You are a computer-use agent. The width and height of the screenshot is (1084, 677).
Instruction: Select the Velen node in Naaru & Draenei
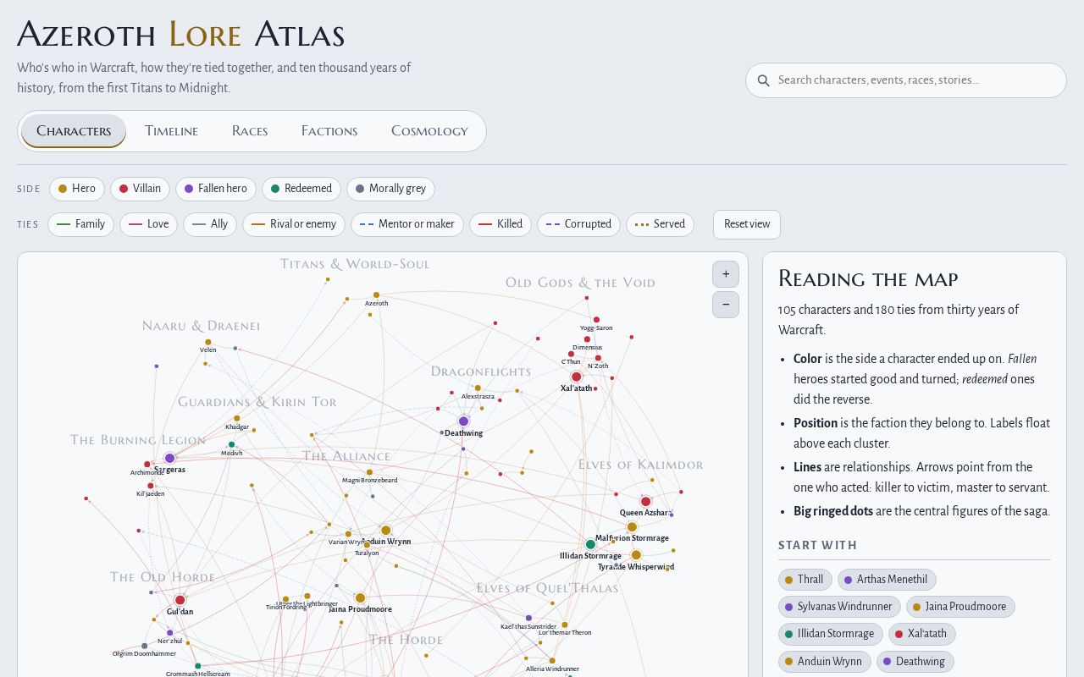208,342
